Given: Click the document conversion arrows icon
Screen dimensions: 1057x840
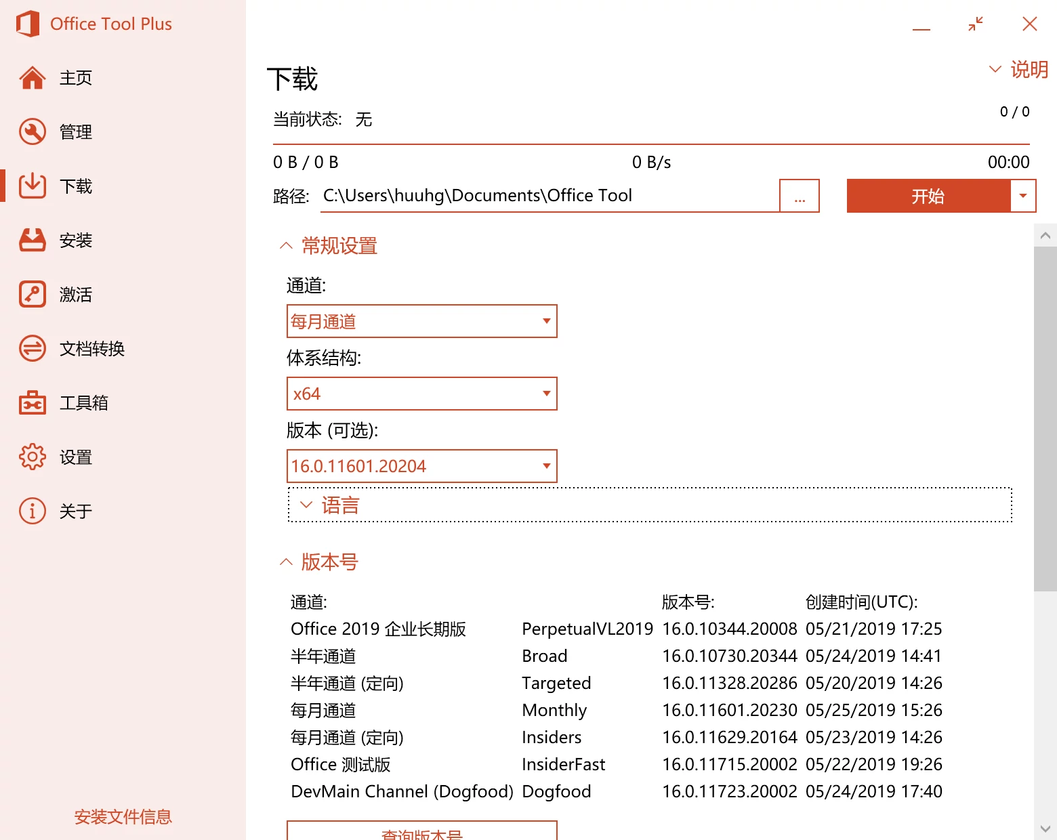Looking at the screenshot, I should 33,348.
